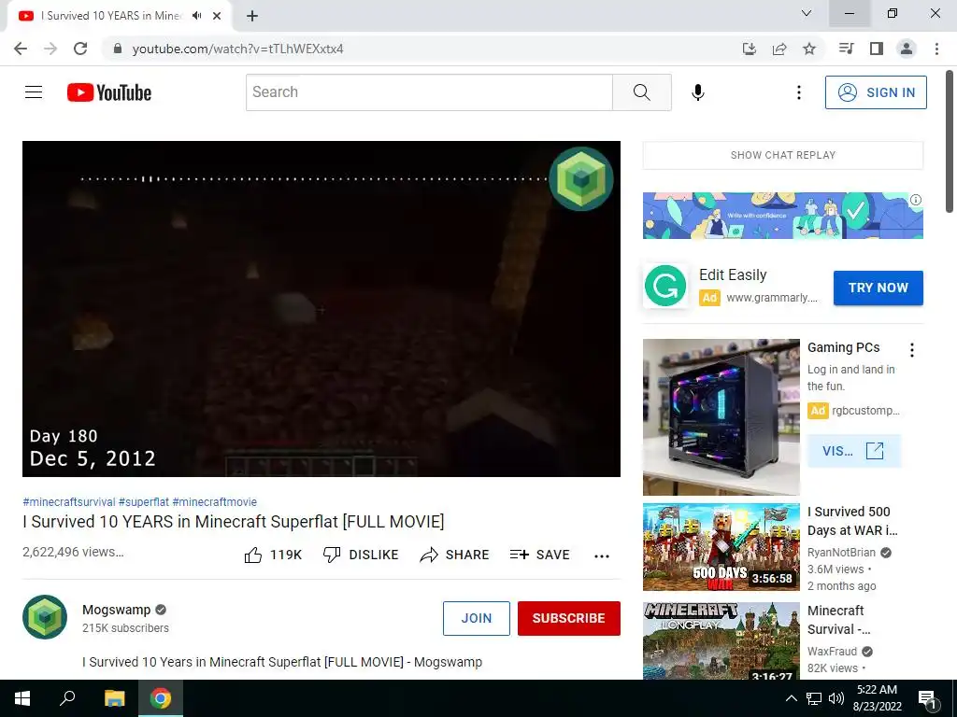Open File Explorer from taskbar

pos(114,698)
